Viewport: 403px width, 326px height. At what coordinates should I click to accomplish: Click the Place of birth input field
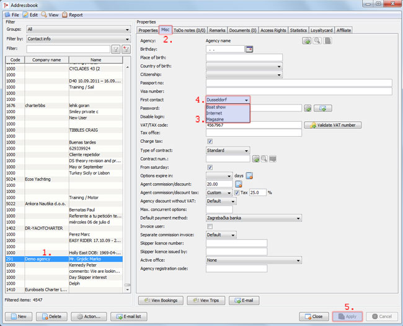coord(244,58)
